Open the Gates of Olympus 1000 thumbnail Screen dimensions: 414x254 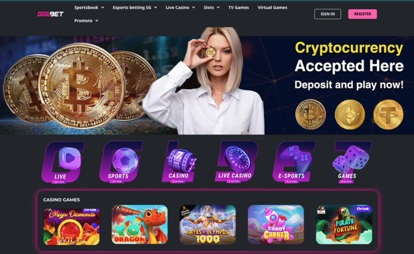(208, 225)
